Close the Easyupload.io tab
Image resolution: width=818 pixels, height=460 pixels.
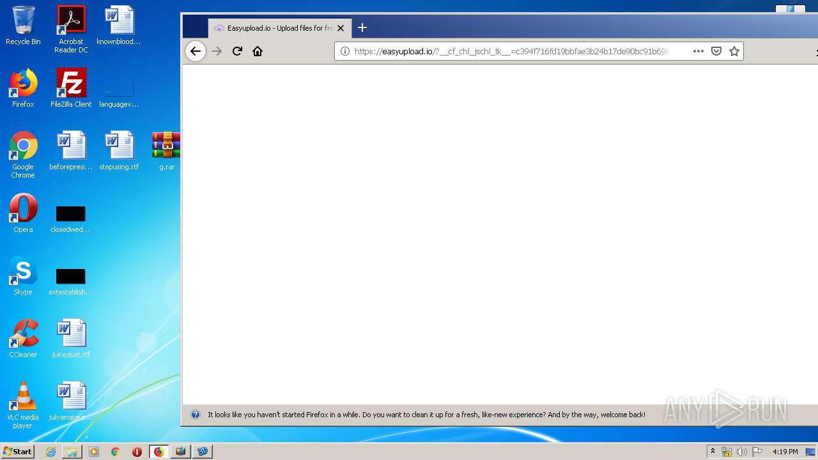[x=341, y=28]
